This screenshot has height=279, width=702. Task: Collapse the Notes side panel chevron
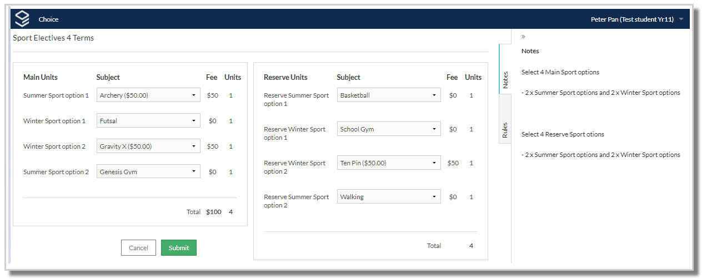pos(523,37)
